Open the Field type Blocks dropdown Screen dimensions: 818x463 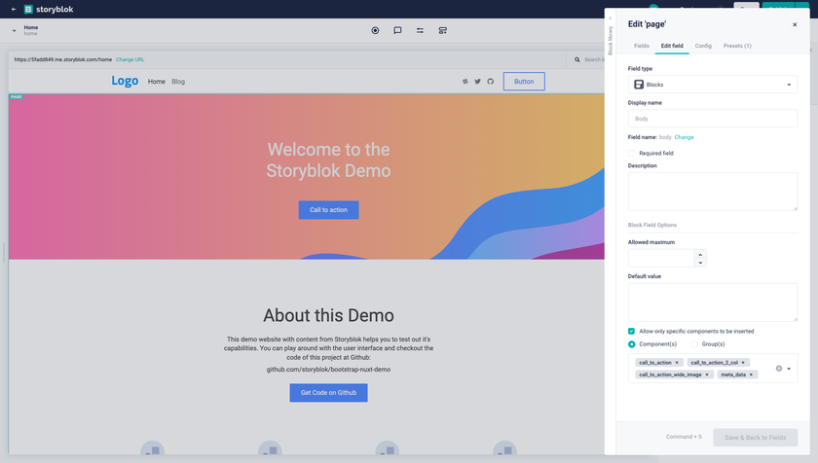click(713, 85)
